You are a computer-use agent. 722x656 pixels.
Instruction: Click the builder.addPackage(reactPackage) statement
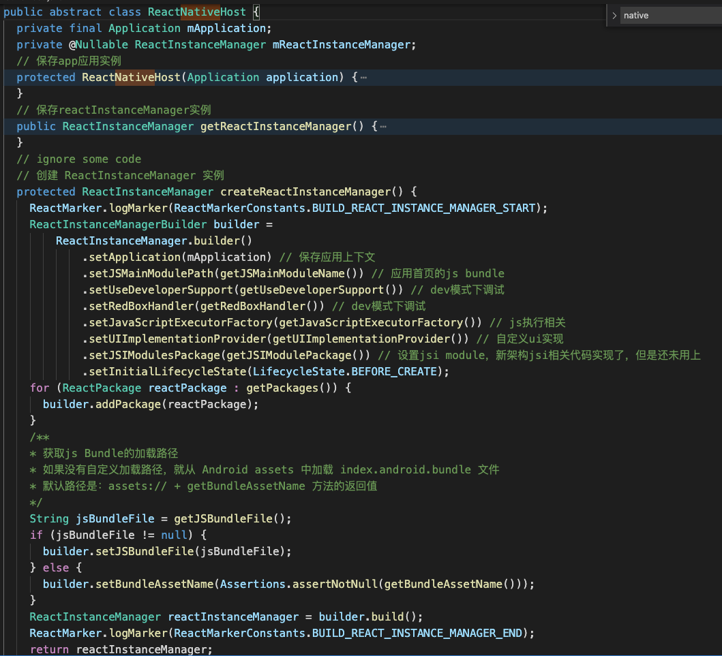(x=151, y=405)
